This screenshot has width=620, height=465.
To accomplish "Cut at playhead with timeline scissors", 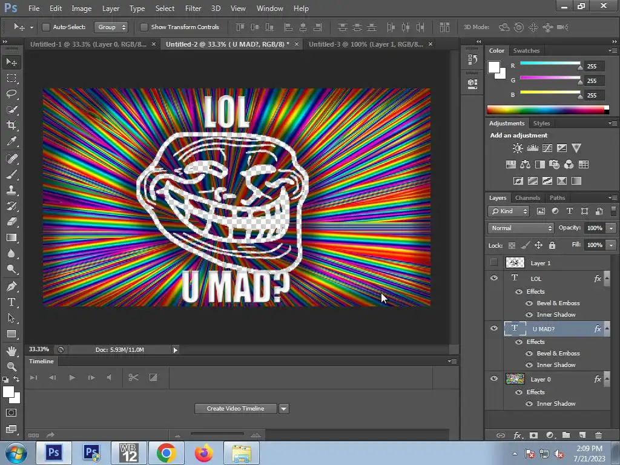I will [x=133, y=378].
